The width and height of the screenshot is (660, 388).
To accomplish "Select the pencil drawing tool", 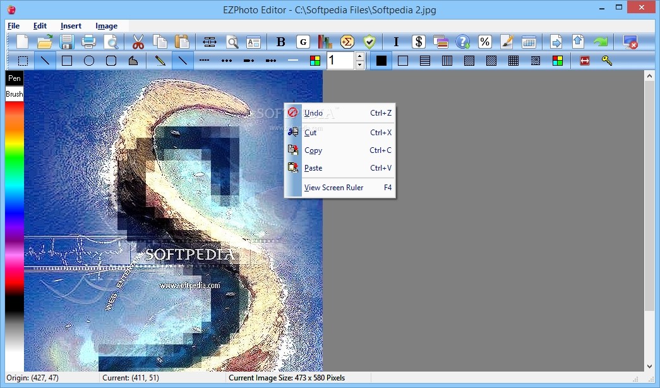I will (x=160, y=61).
